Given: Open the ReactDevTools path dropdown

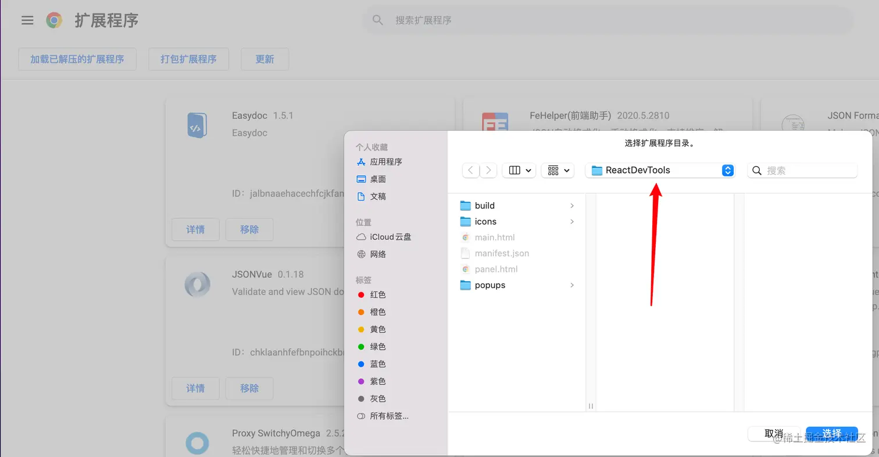Looking at the screenshot, I should pos(660,170).
